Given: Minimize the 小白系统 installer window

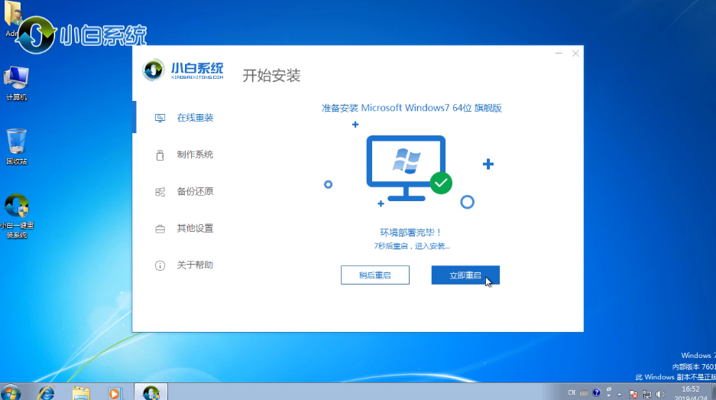Looking at the screenshot, I should (x=559, y=54).
